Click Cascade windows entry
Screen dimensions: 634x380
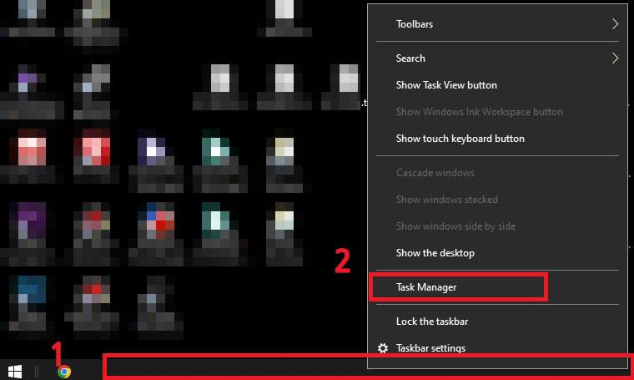[x=497, y=173]
